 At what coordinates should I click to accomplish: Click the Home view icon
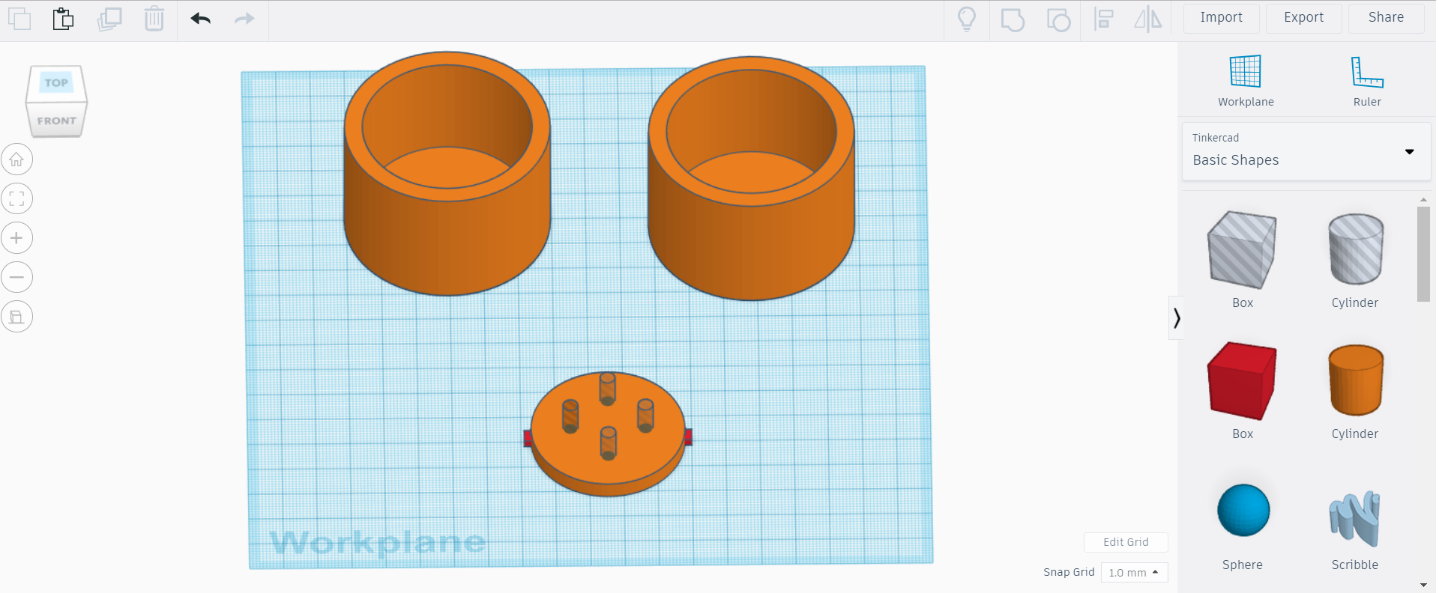tap(16, 159)
